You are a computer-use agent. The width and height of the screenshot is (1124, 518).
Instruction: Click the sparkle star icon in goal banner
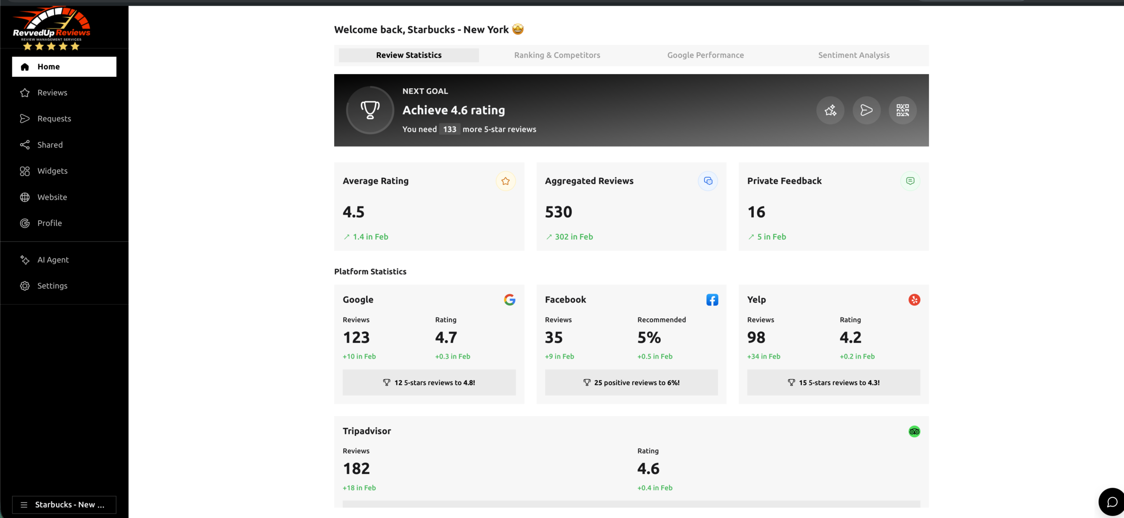tap(830, 110)
